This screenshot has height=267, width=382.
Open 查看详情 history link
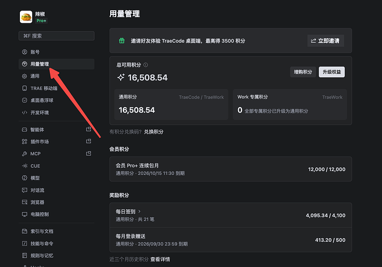(x=160, y=259)
